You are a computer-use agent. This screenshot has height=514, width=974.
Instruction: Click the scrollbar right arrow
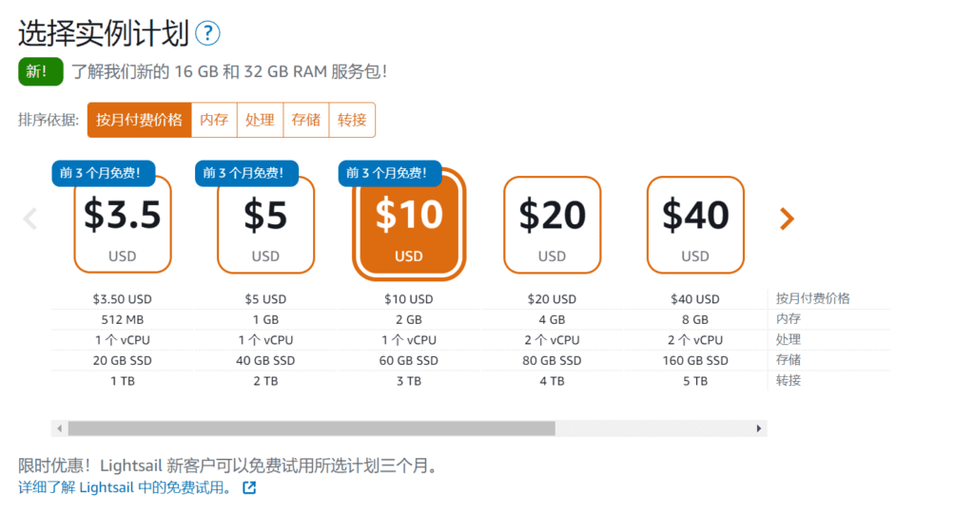click(x=759, y=428)
